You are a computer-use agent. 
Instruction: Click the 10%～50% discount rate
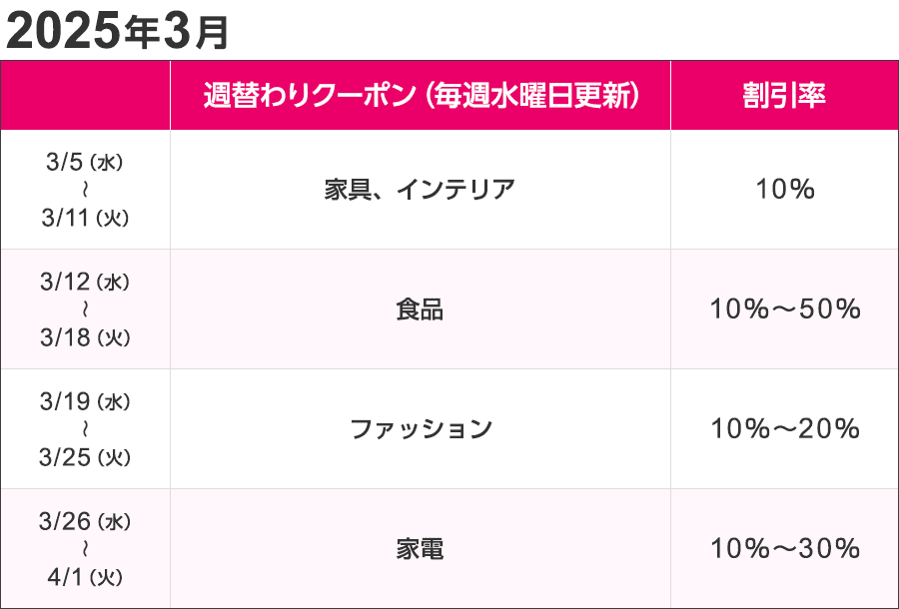(x=784, y=309)
